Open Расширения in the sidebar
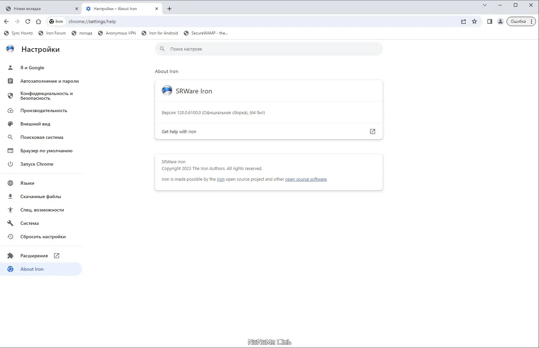 click(41, 256)
